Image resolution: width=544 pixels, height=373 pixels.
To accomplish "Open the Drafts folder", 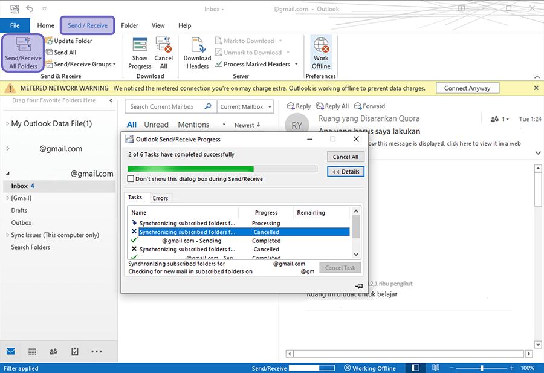I will tap(19, 210).
